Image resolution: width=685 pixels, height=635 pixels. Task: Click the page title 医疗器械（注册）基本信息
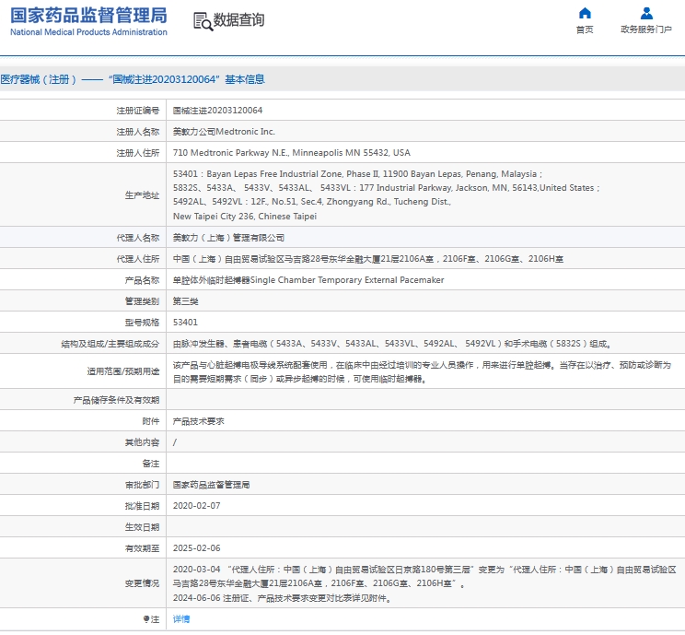point(133,79)
